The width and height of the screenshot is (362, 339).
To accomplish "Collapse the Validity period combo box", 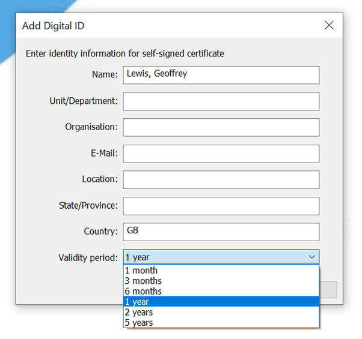I will click(221, 257).
